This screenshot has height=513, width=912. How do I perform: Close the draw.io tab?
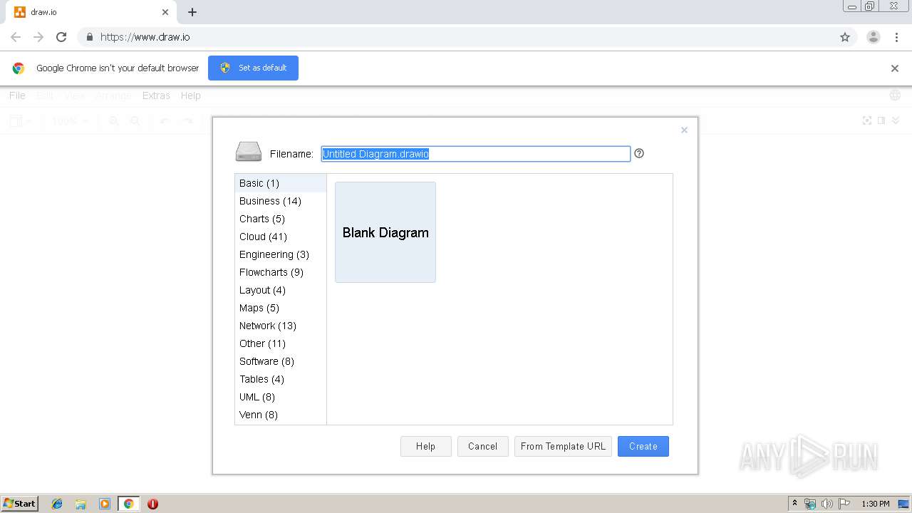pos(165,12)
